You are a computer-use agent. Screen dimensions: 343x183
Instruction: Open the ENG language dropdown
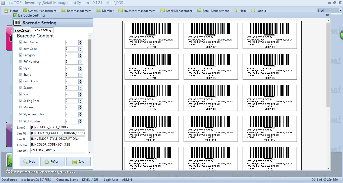(x=340, y=11)
